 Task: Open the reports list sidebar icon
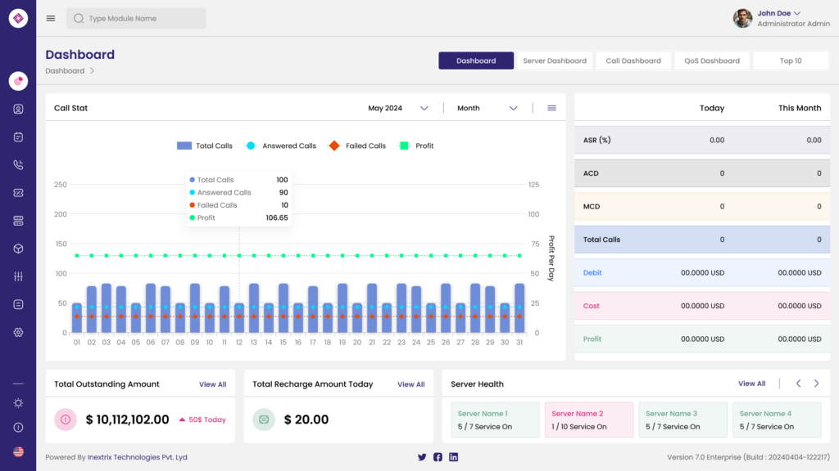[x=18, y=304]
